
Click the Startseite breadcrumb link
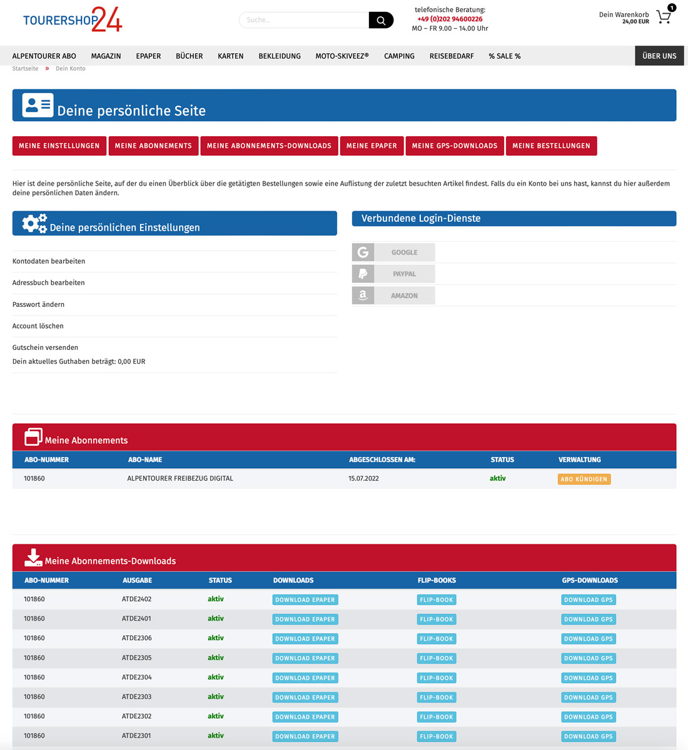26,69
